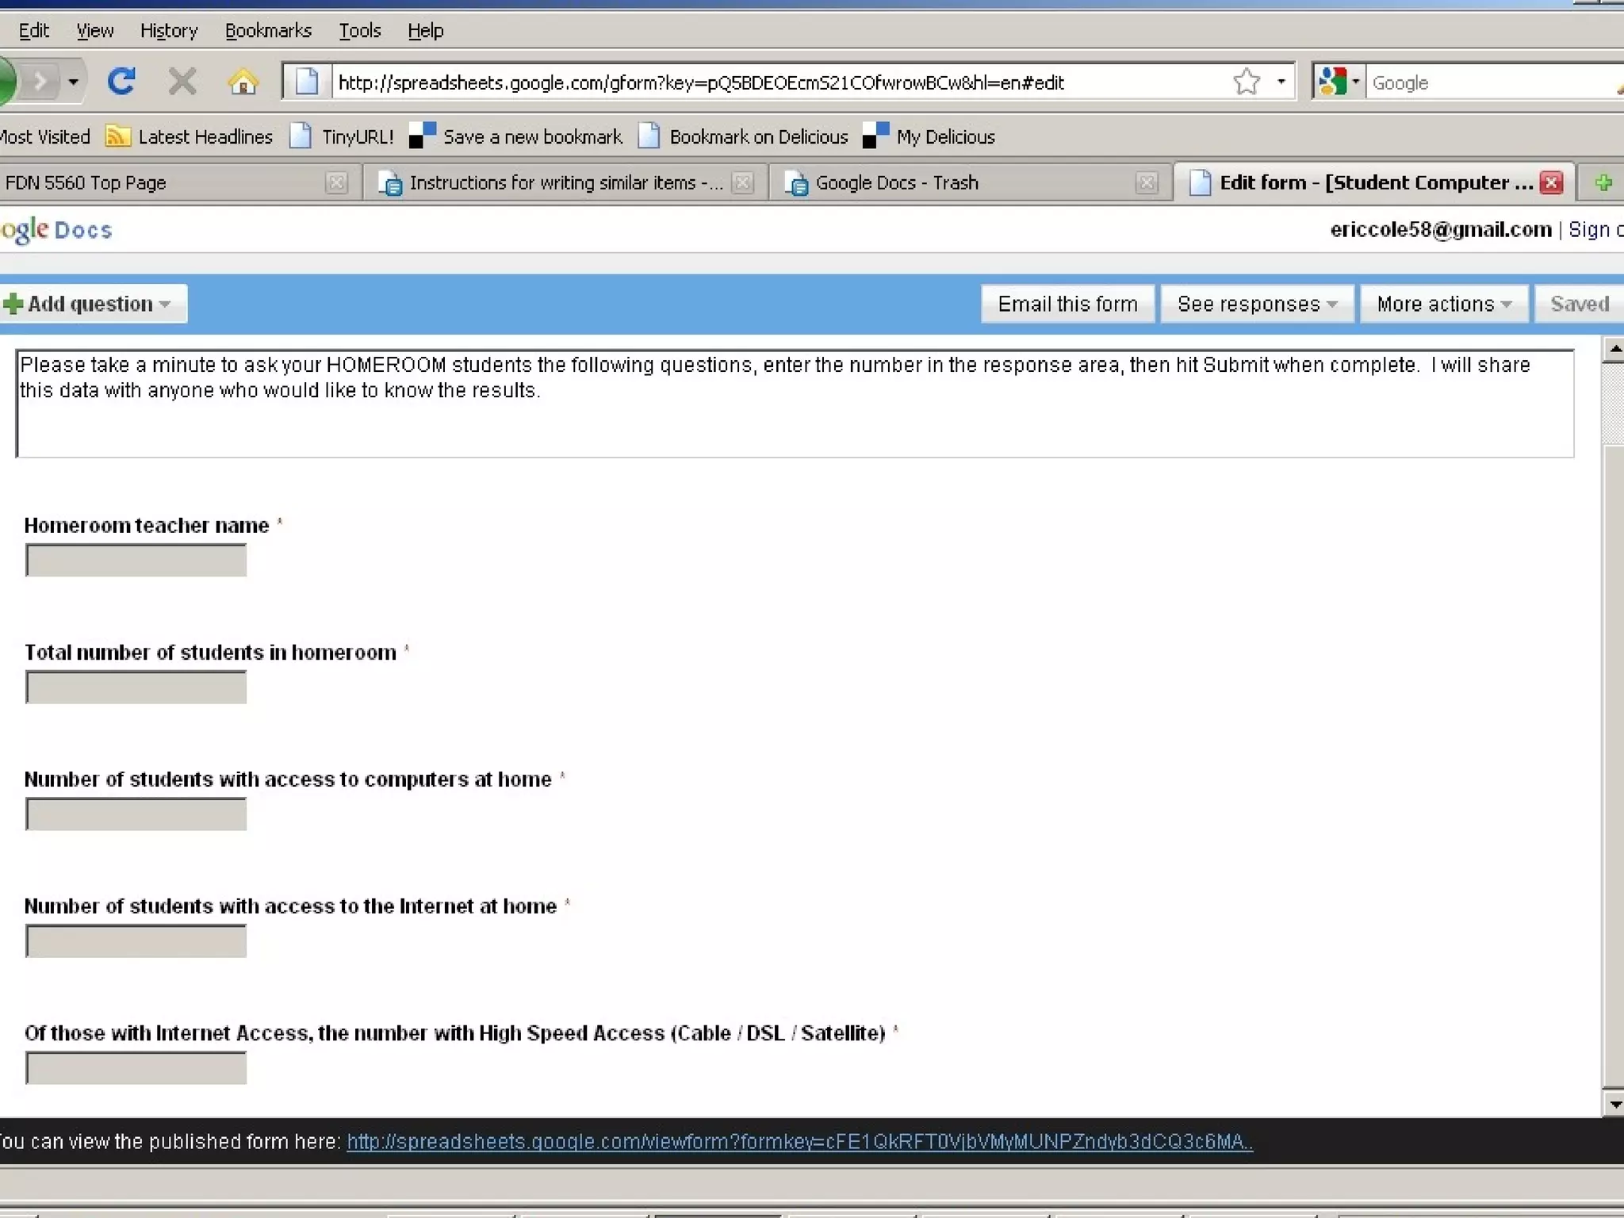Expand the Add question dropdown
The width and height of the screenshot is (1624, 1218).
[x=94, y=304]
